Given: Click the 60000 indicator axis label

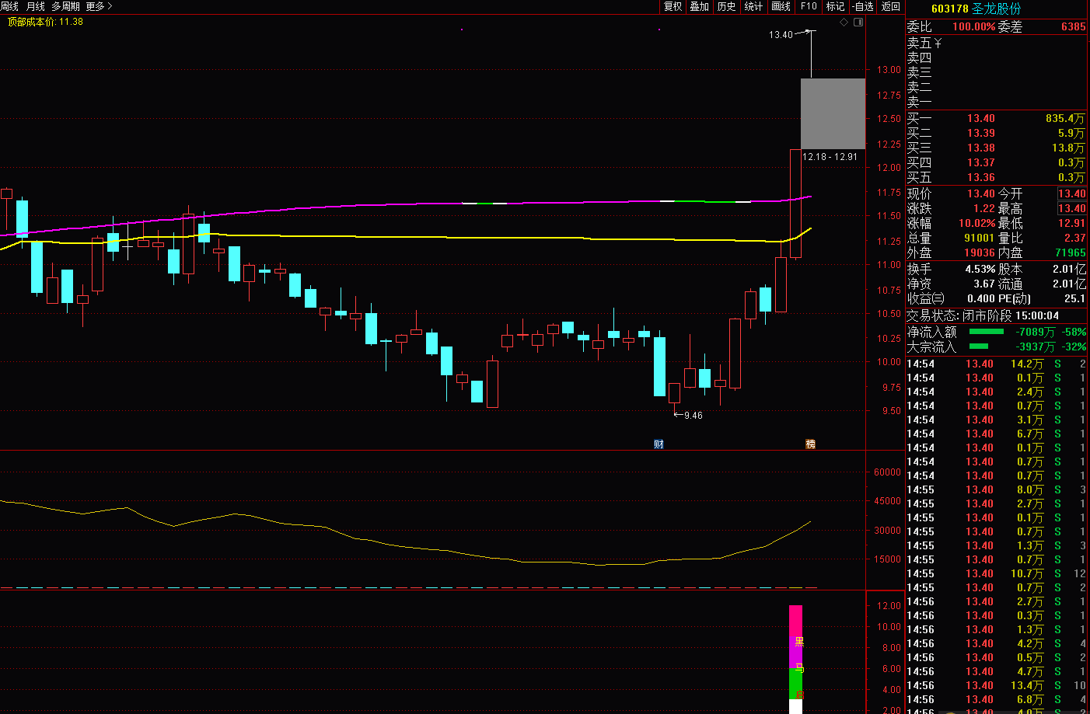Looking at the screenshot, I should click(887, 472).
